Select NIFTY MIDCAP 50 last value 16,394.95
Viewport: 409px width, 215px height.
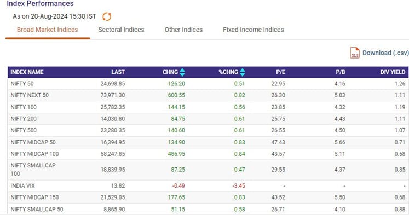point(113,142)
